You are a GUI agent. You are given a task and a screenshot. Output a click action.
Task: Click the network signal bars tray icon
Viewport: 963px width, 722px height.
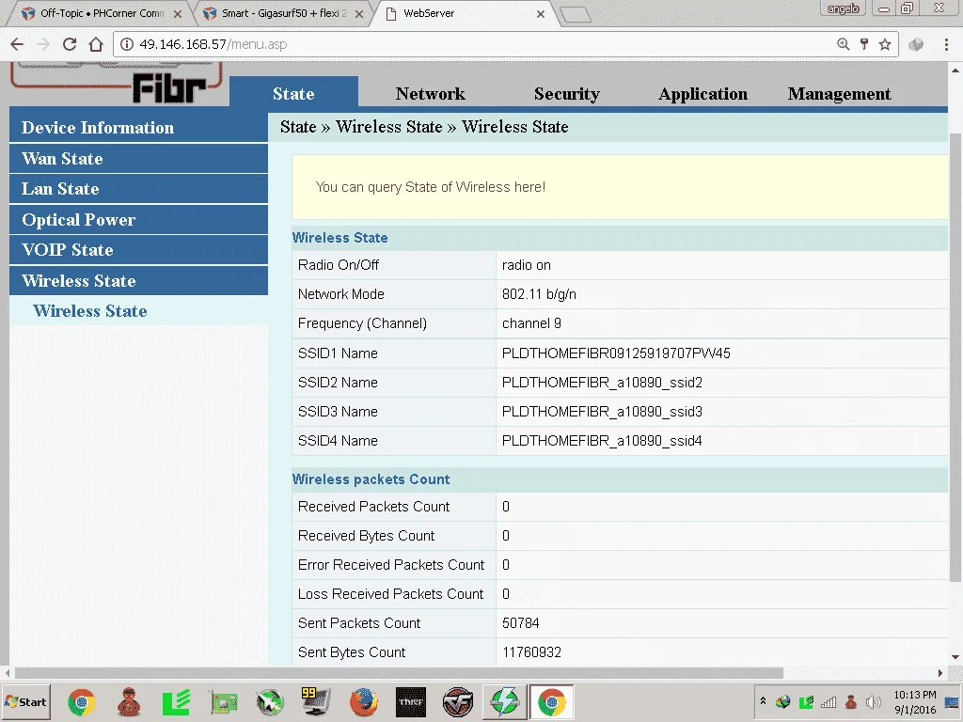click(829, 701)
